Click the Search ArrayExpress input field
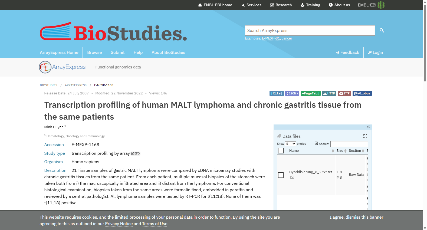Screen dimensions: 427x230 pyautogui.click(x=310, y=31)
